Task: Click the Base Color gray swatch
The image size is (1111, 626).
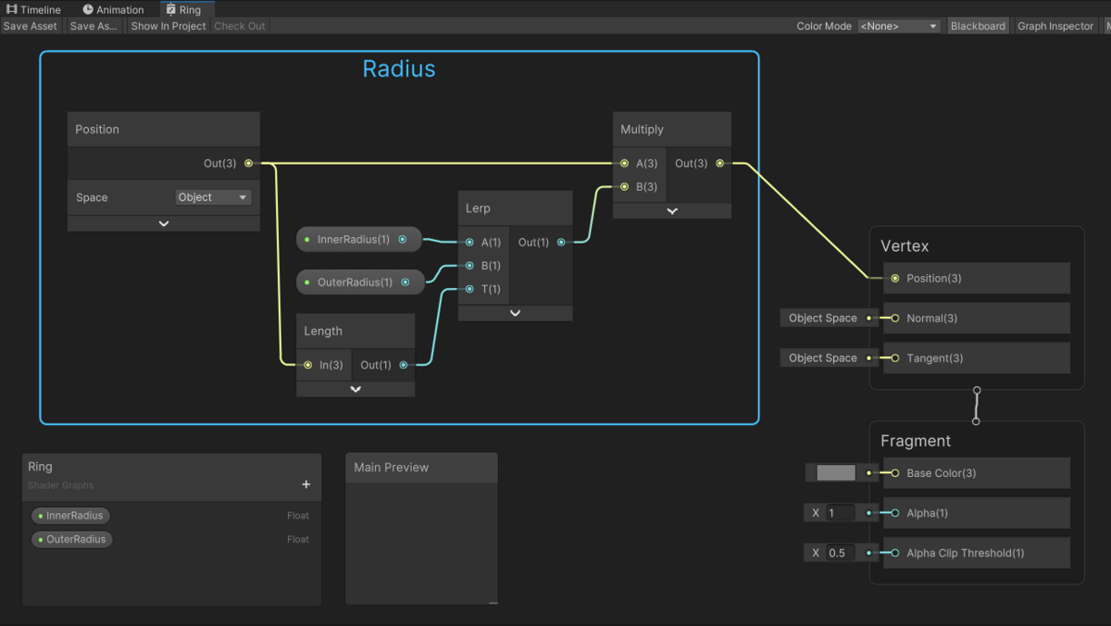Action: pos(836,473)
